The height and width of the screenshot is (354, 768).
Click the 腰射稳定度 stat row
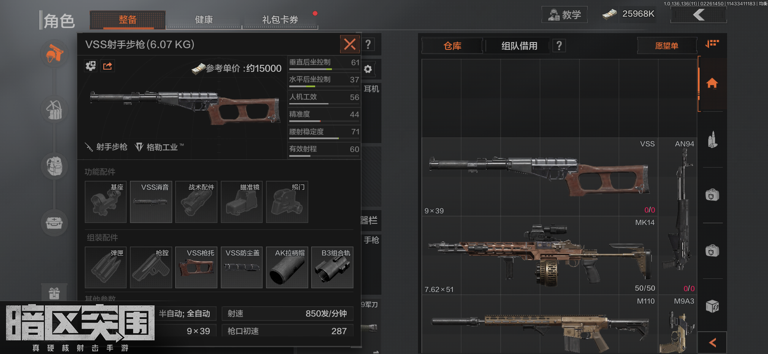point(324,133)
